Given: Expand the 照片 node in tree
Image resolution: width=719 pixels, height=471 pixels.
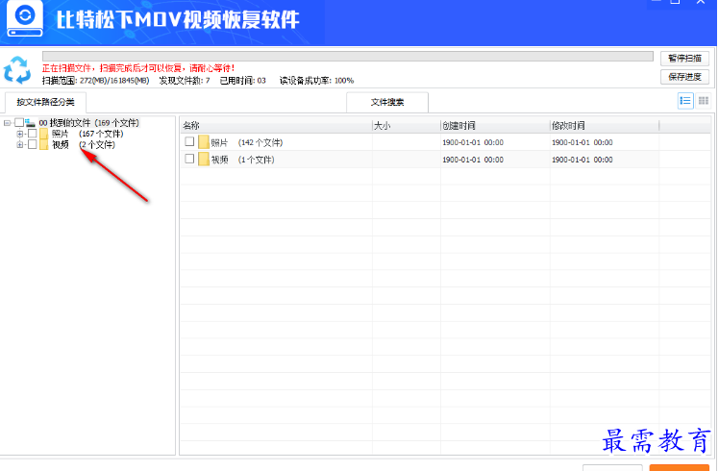Looking at the screenshot, I should point(20,135).
